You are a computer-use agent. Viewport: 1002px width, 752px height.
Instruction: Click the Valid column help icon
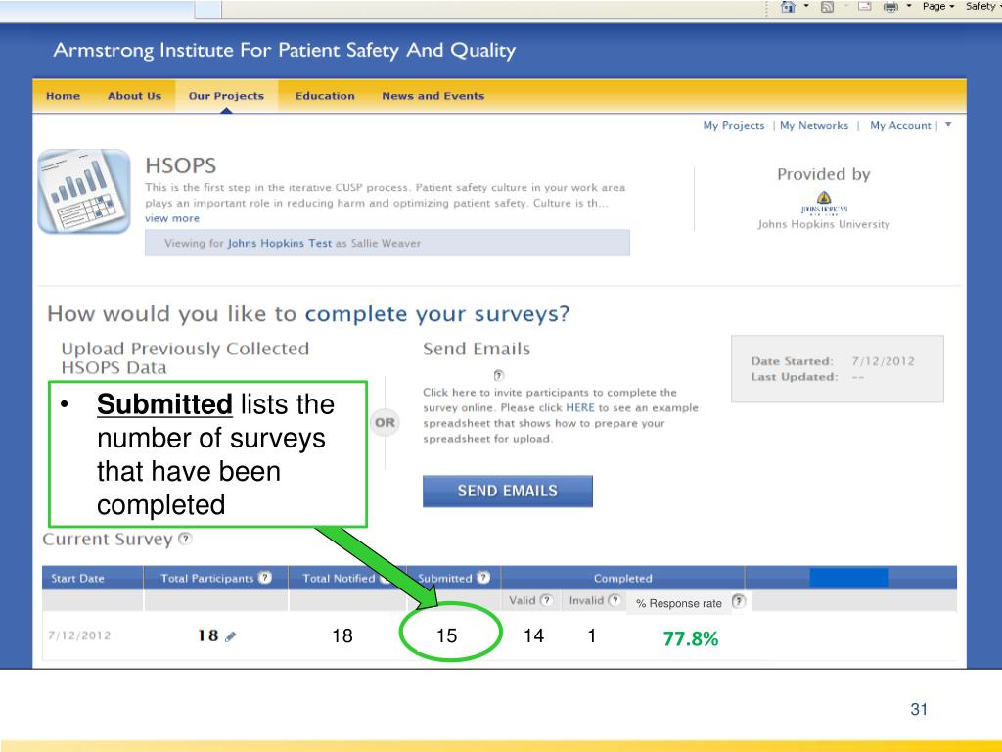tap(546, 600)
